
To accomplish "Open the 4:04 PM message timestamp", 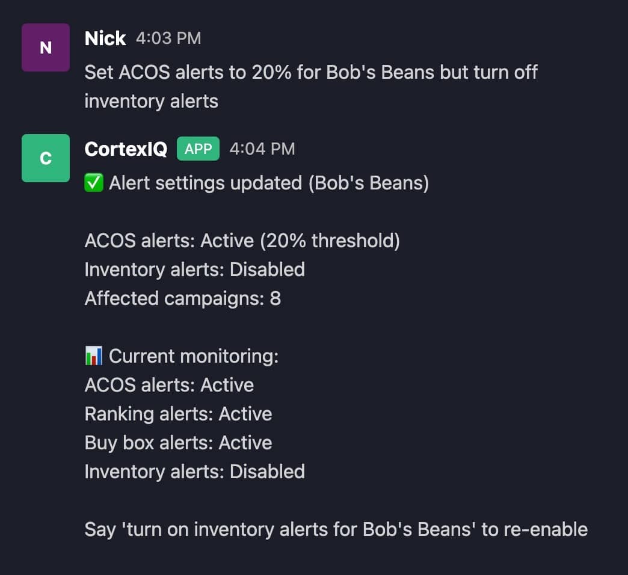I will (262, 149).
